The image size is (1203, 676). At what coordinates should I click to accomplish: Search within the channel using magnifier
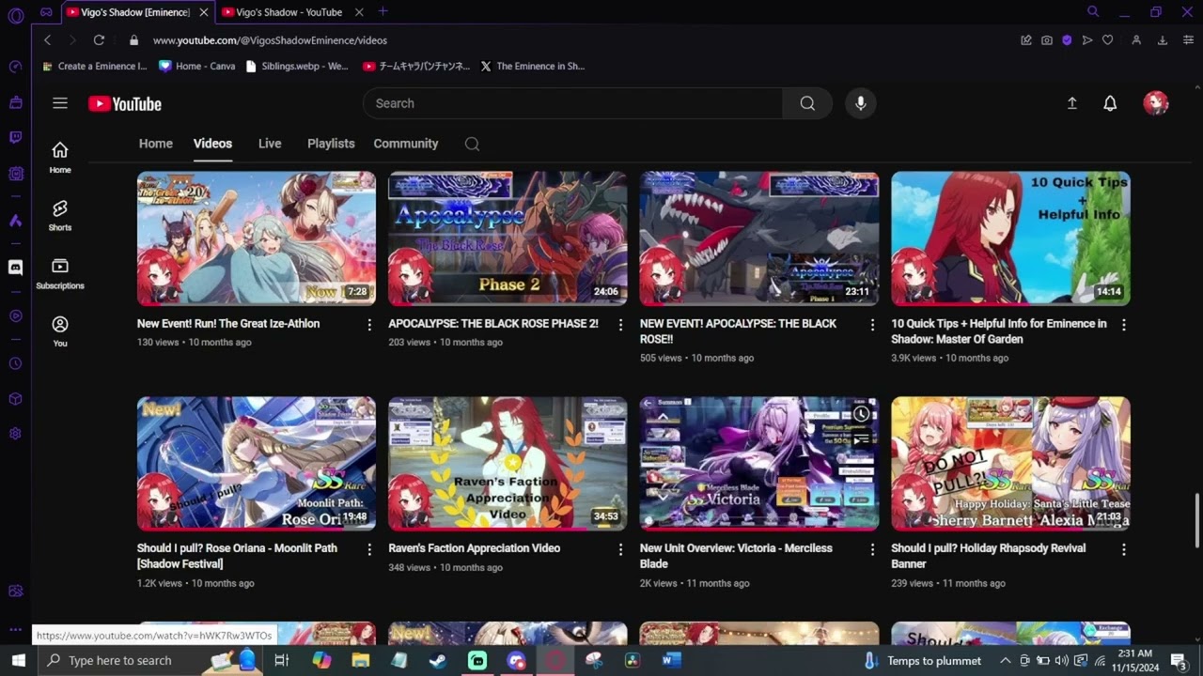tap(472, 144)
